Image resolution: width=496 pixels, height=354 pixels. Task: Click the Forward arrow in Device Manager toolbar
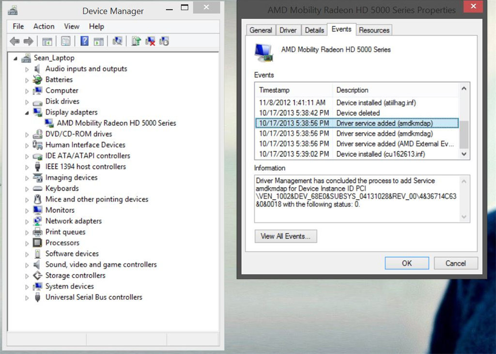(29, 41)
